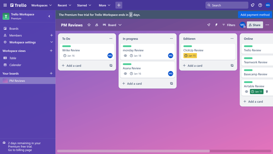Create card from template in Editieren
This screenshot has height=154, width=273.
point(232,65)
